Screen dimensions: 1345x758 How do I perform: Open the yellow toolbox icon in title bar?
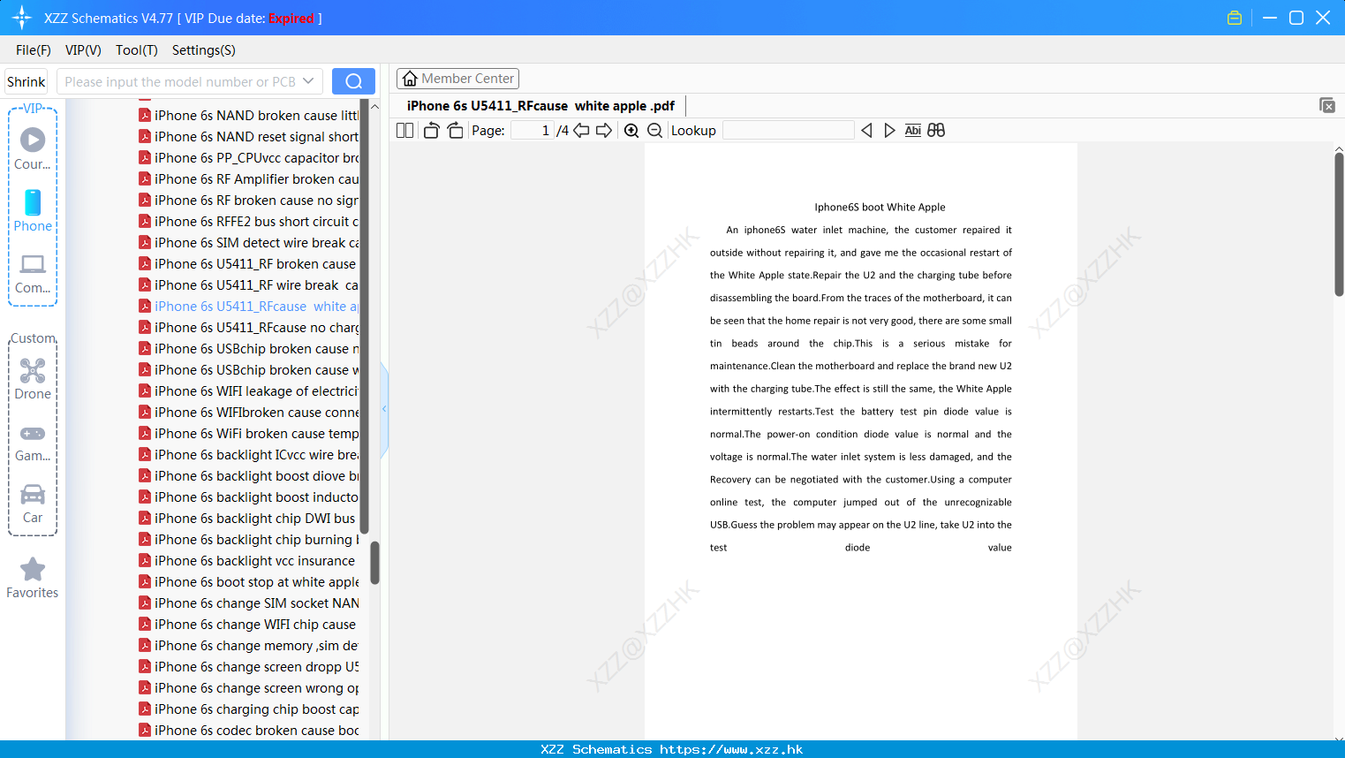(1235, 18)
